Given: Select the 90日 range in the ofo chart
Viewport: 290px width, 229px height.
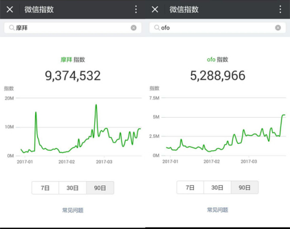Looking at the screenshot, I should (244, 188).
